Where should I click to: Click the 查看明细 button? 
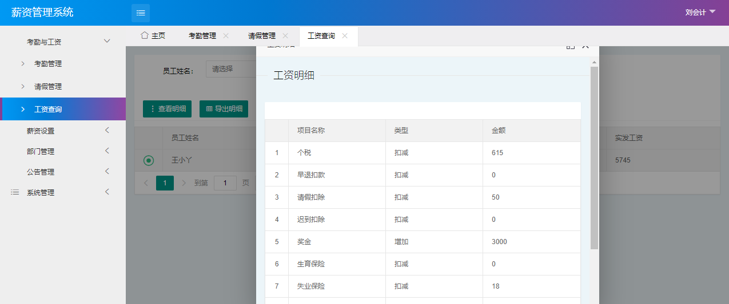[167, 109]
